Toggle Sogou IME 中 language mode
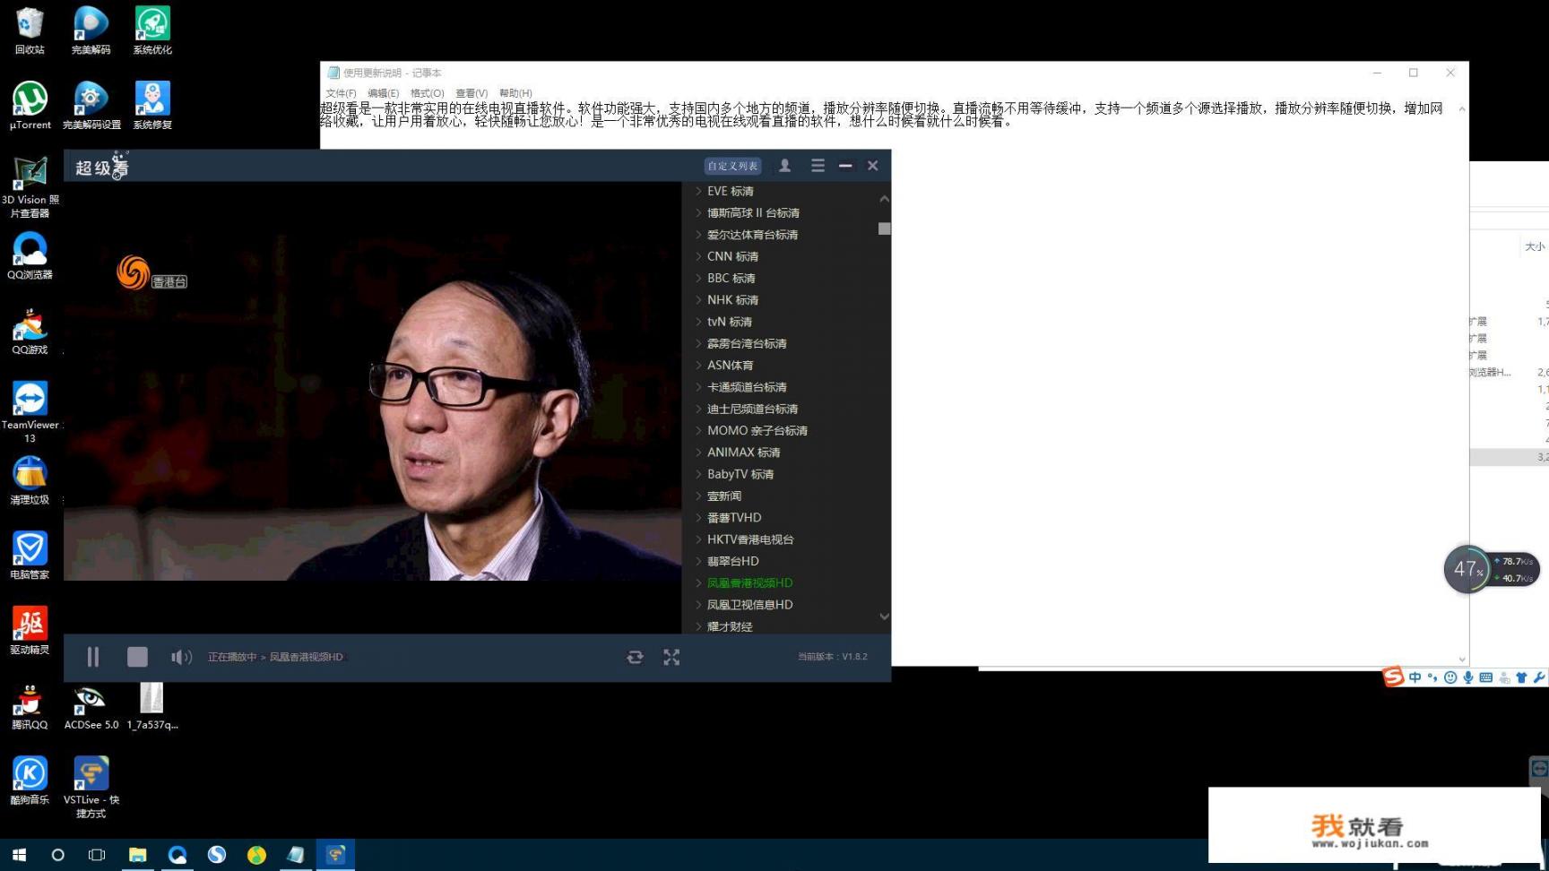 pyautogui.click(x=1415, y=677)
